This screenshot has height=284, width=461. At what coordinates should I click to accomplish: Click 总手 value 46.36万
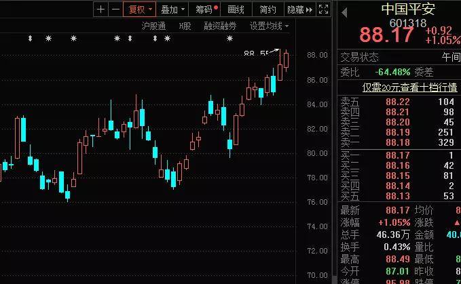(393, 235)
